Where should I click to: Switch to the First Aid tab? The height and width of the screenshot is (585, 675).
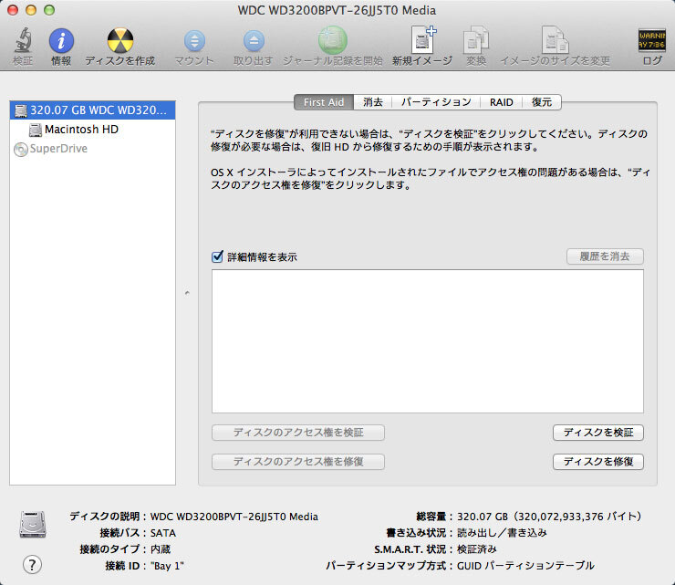tap(324, 102)
